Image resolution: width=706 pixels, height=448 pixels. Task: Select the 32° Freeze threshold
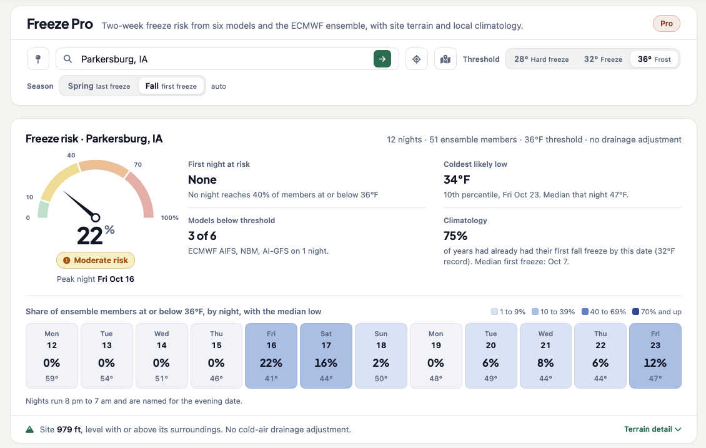coord(603,59)
